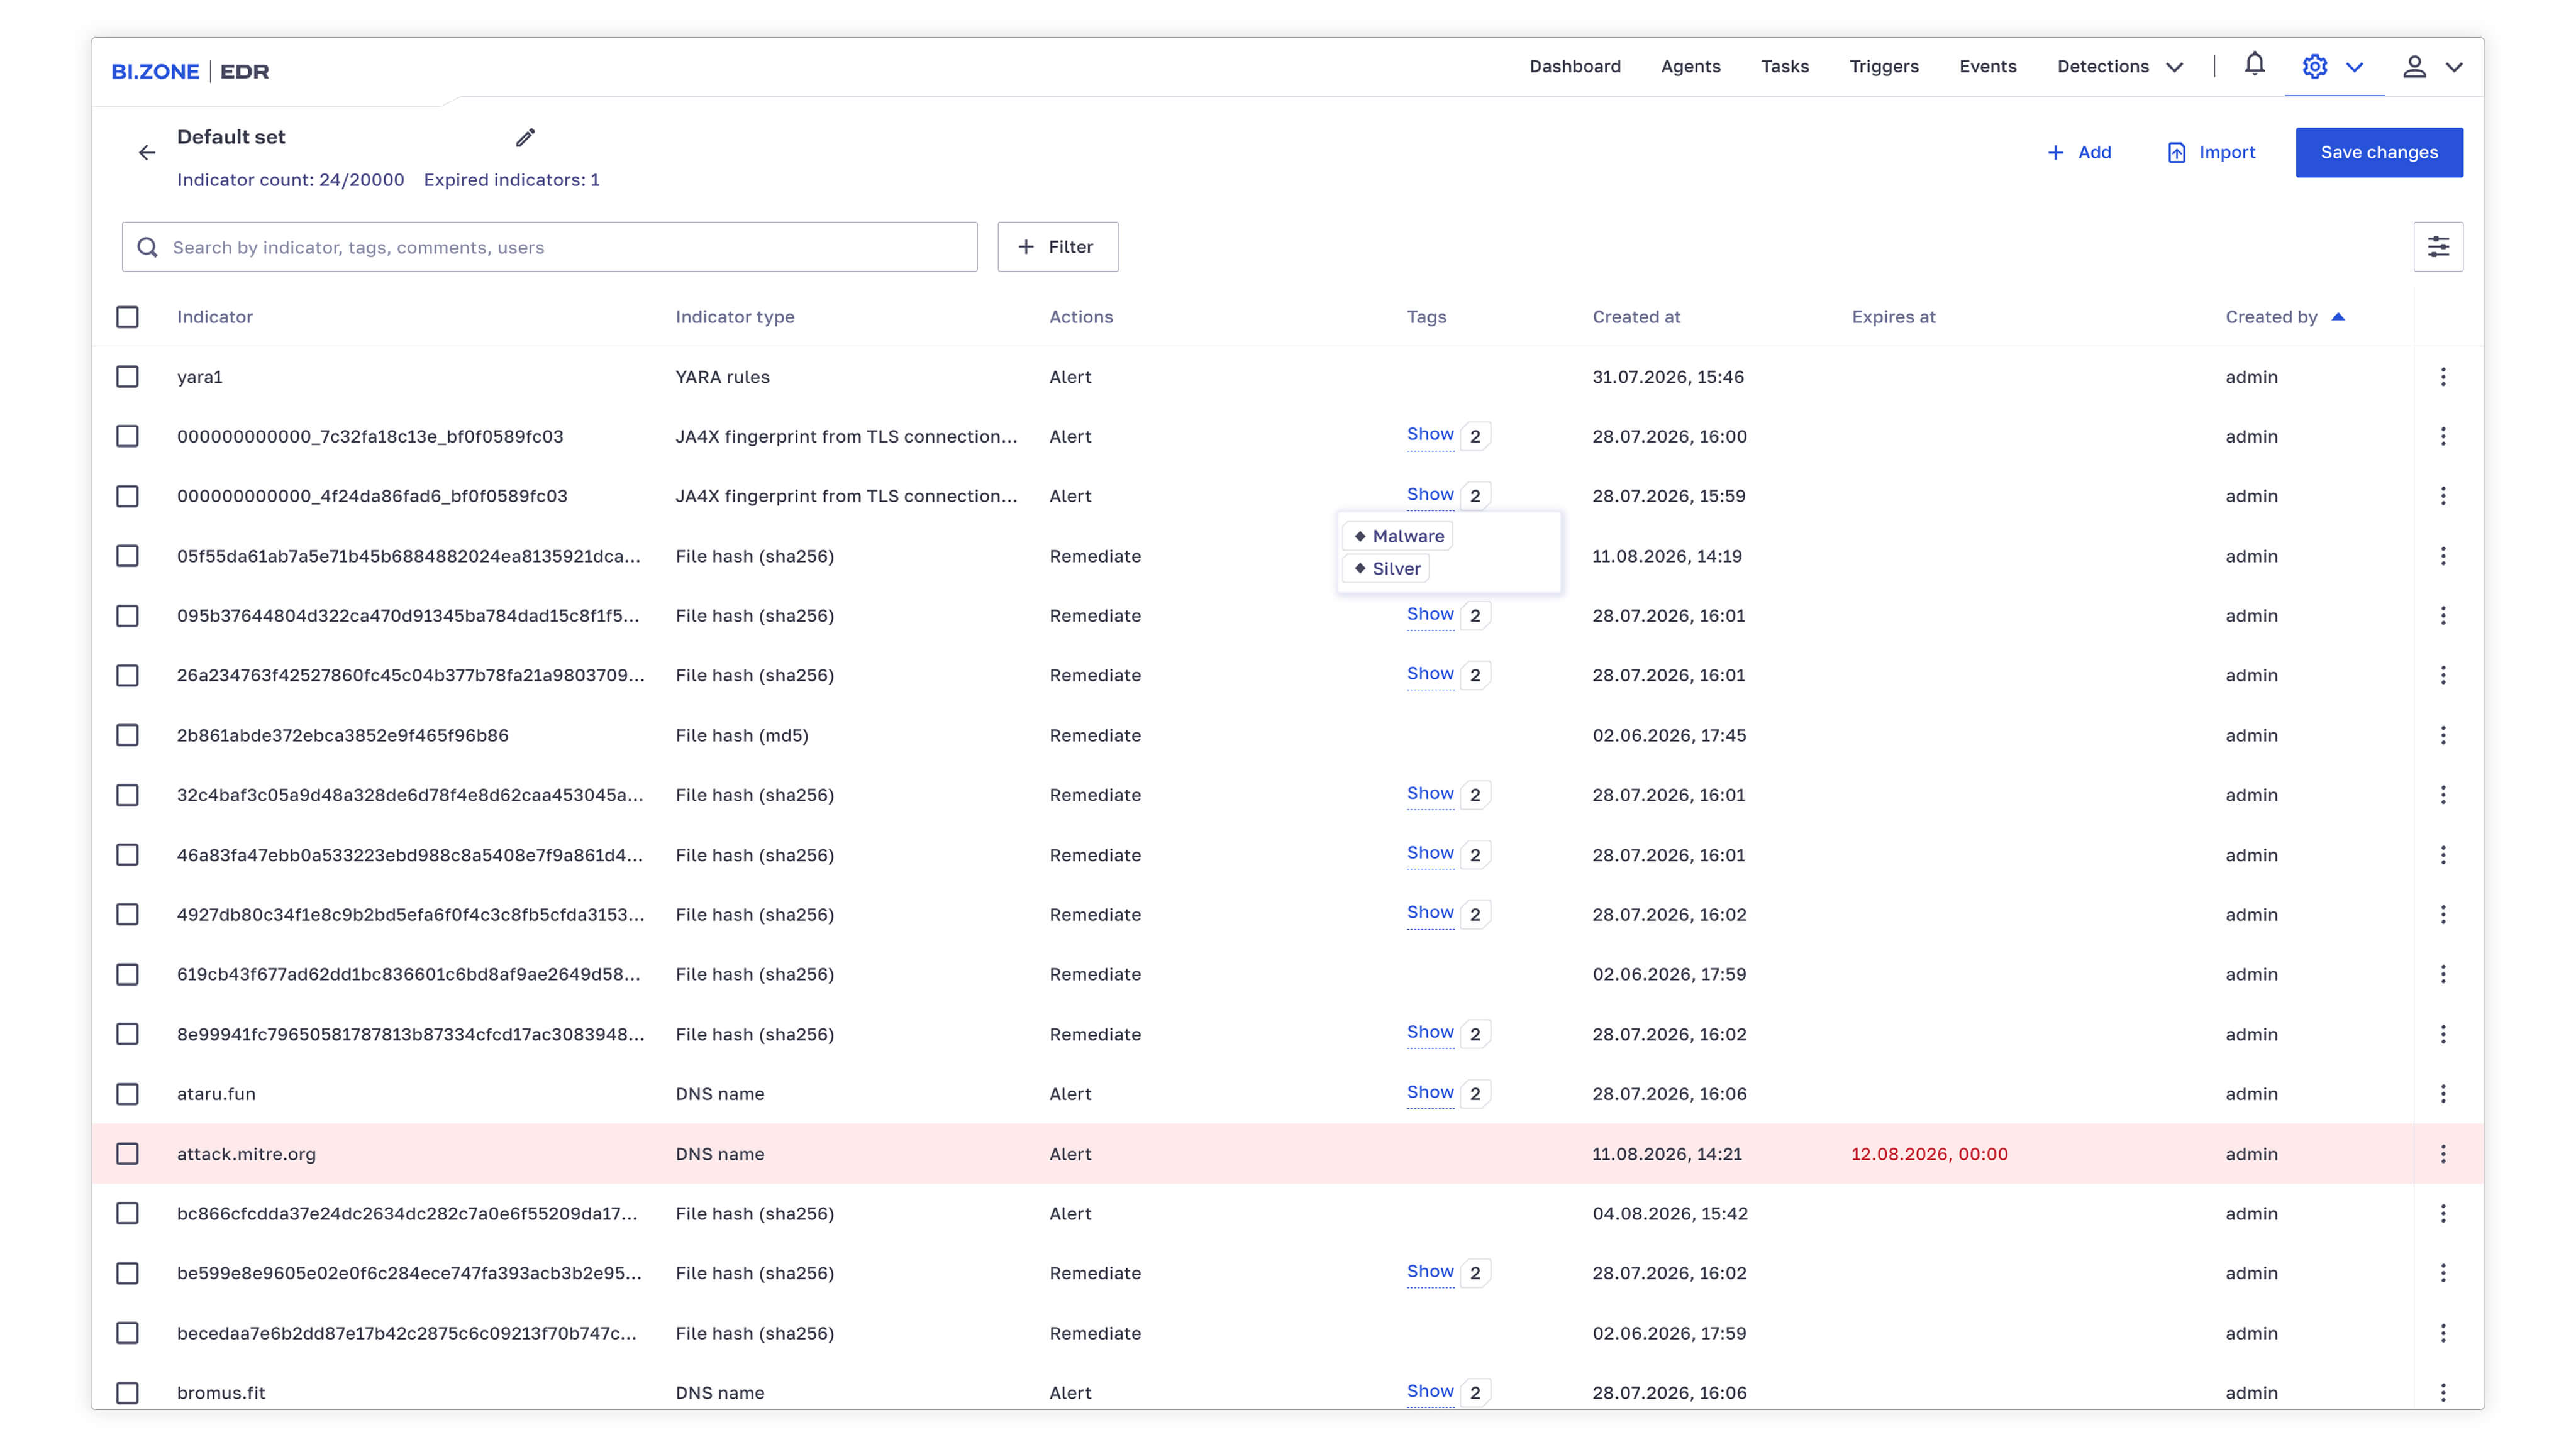The height and width of the screenshot is (1447, 2576).
Task: Open the Events tab
Action: coord(1987,67)
